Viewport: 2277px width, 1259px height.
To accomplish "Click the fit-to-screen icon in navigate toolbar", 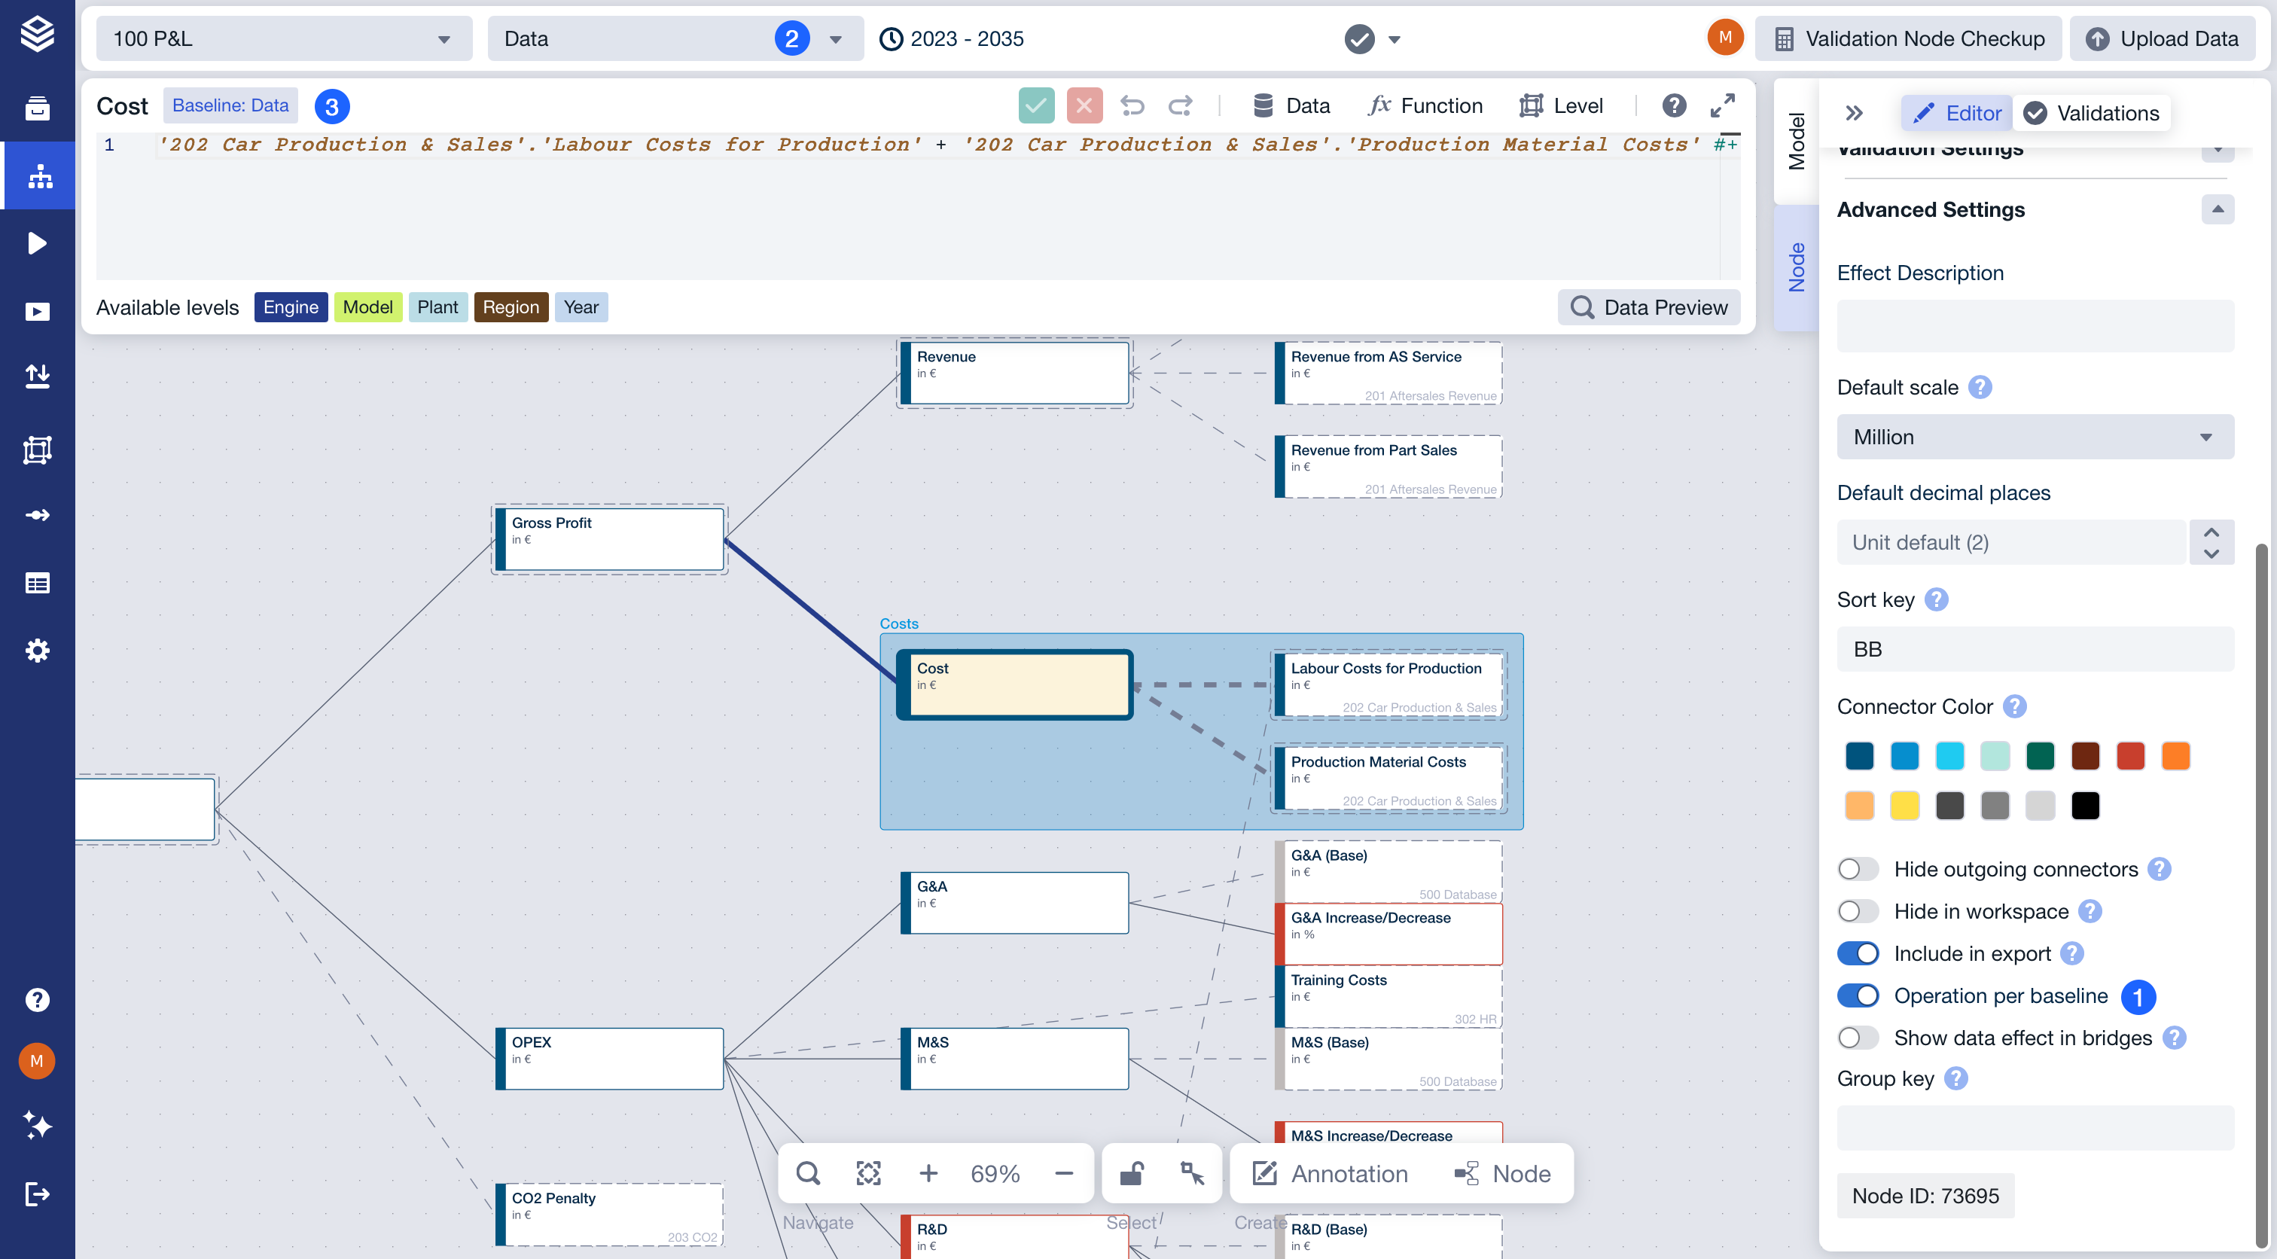I will point(868,1173).
